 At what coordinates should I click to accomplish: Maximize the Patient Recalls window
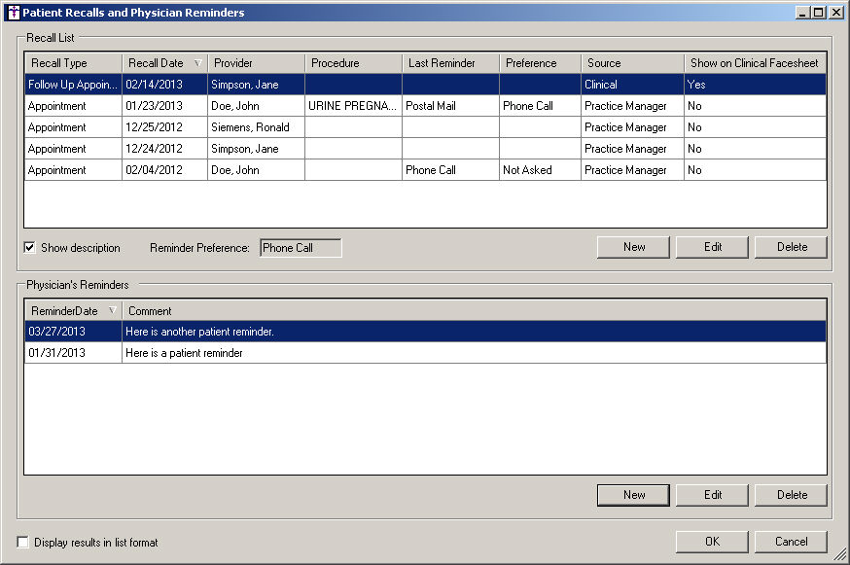(x=818, y=13)
